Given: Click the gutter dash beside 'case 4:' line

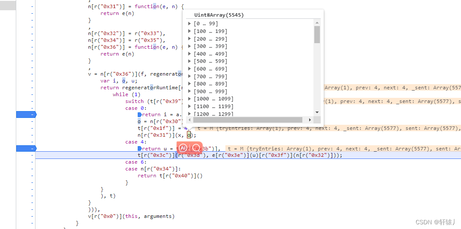Looking at the screenshot, I should point(32,142).
